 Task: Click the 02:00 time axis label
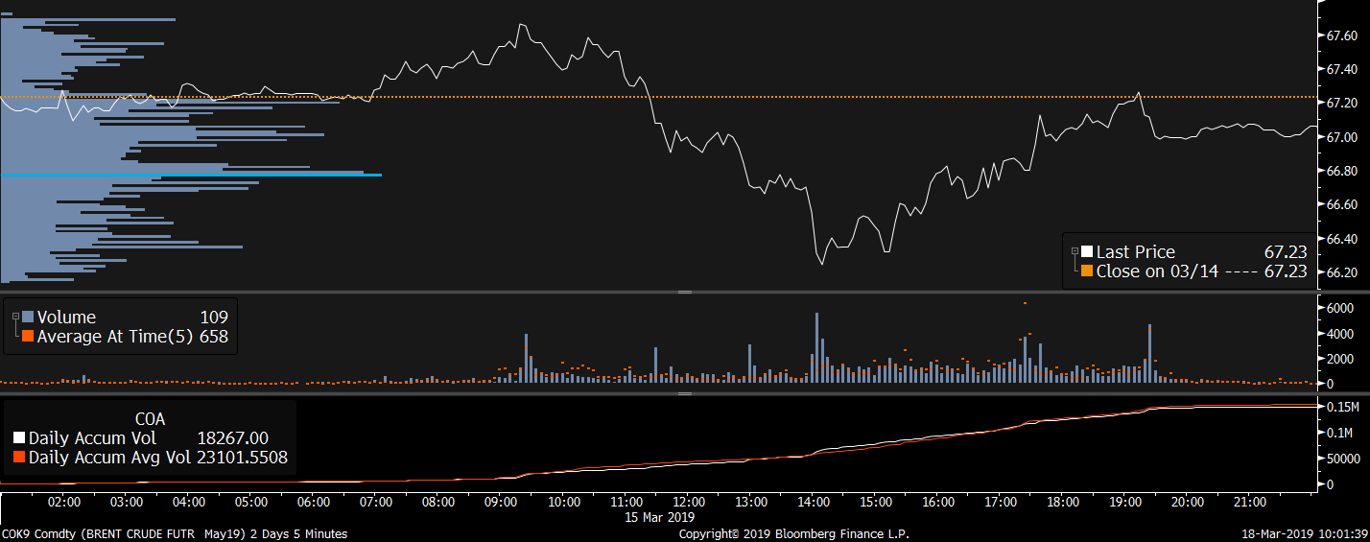64,502
